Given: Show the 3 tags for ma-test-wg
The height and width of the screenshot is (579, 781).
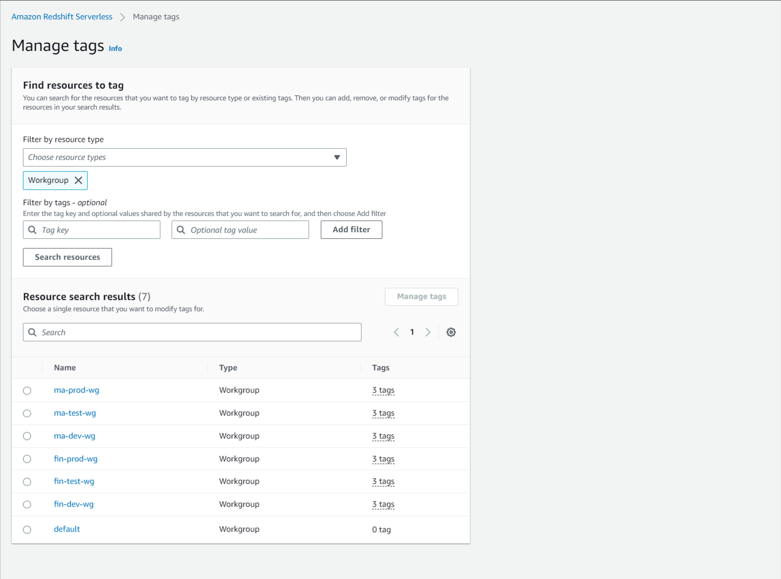Looking at the screenshot, I should [383, 413].
